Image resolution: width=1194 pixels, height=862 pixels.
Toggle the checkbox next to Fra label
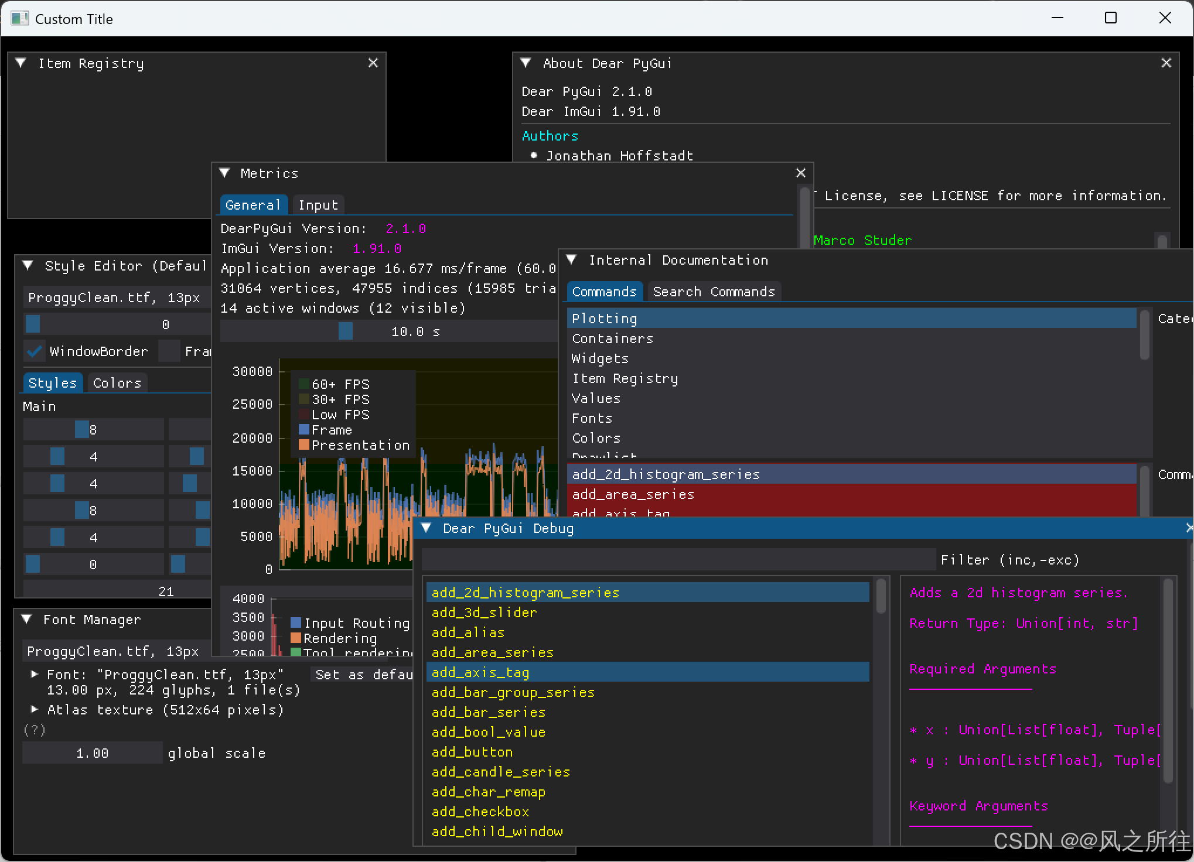[x=169, y=351]
